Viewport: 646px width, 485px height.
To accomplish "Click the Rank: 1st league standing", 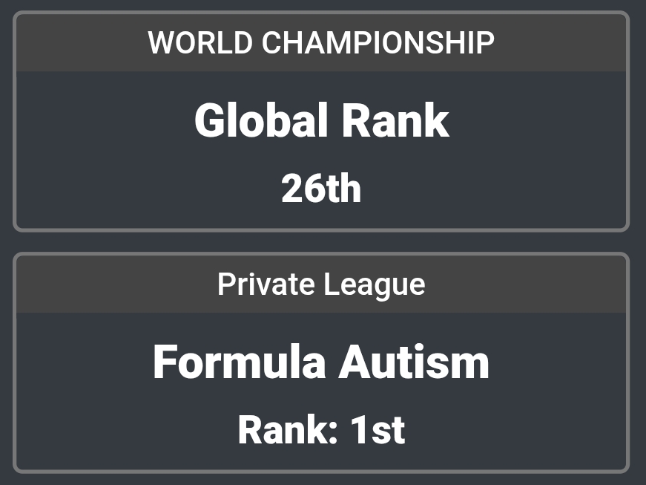I will coord(321,430).
